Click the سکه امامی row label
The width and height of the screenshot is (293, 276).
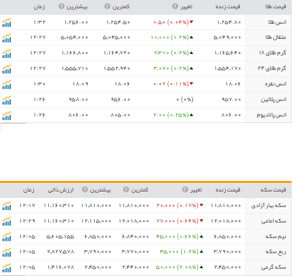[x=274, y=221]
